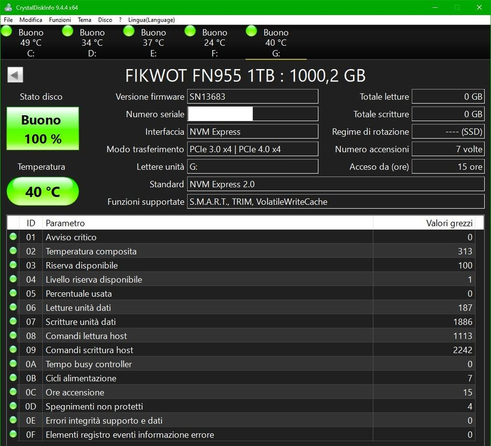The width and height of the screenshot is (491, 446).
Task: Click status dot of Elementi registro eventi row
Action: pyautogui.click(x=13, y=434)
